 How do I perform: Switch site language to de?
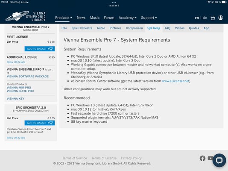205,18
